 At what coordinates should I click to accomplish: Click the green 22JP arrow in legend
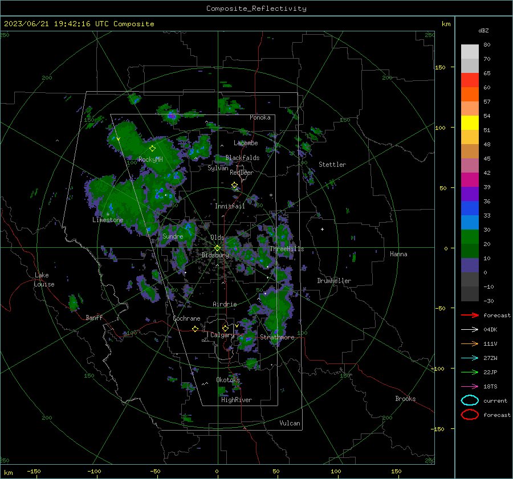470,372
